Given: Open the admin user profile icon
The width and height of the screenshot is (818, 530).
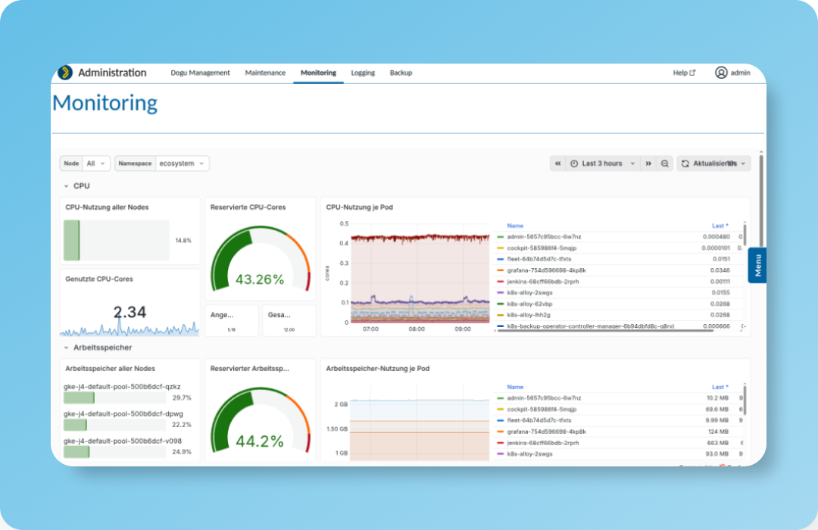Looking at the screenshot, I should point(721,73).
